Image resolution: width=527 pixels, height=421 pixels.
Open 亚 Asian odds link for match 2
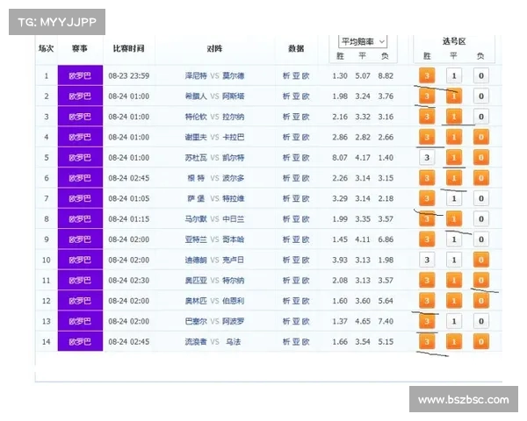tap(296, 96)
